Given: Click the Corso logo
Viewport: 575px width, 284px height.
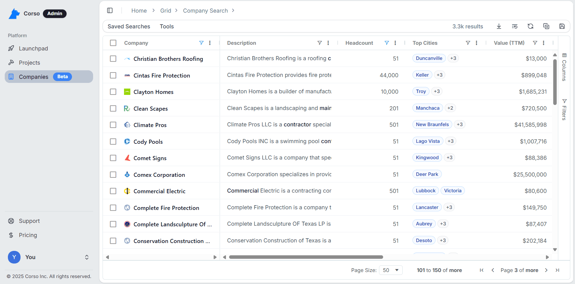Looking at the screenshot, I should [x=14, y=14].
